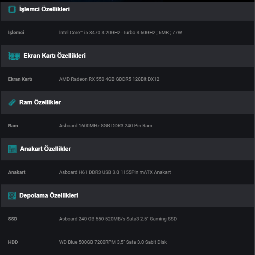Click the Asboard H61 mATX Anakart value

pyautogui.click(x=115, y=172)
